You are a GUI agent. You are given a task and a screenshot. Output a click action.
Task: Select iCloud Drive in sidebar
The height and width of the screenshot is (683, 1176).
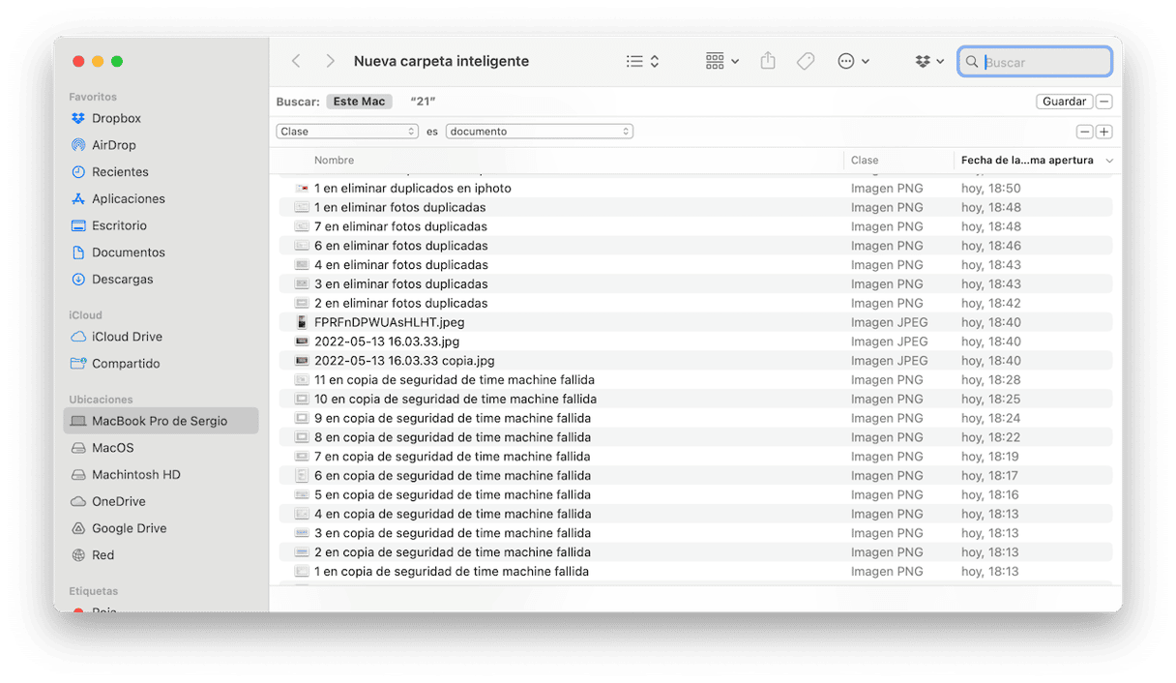click(x=127, y=337)
